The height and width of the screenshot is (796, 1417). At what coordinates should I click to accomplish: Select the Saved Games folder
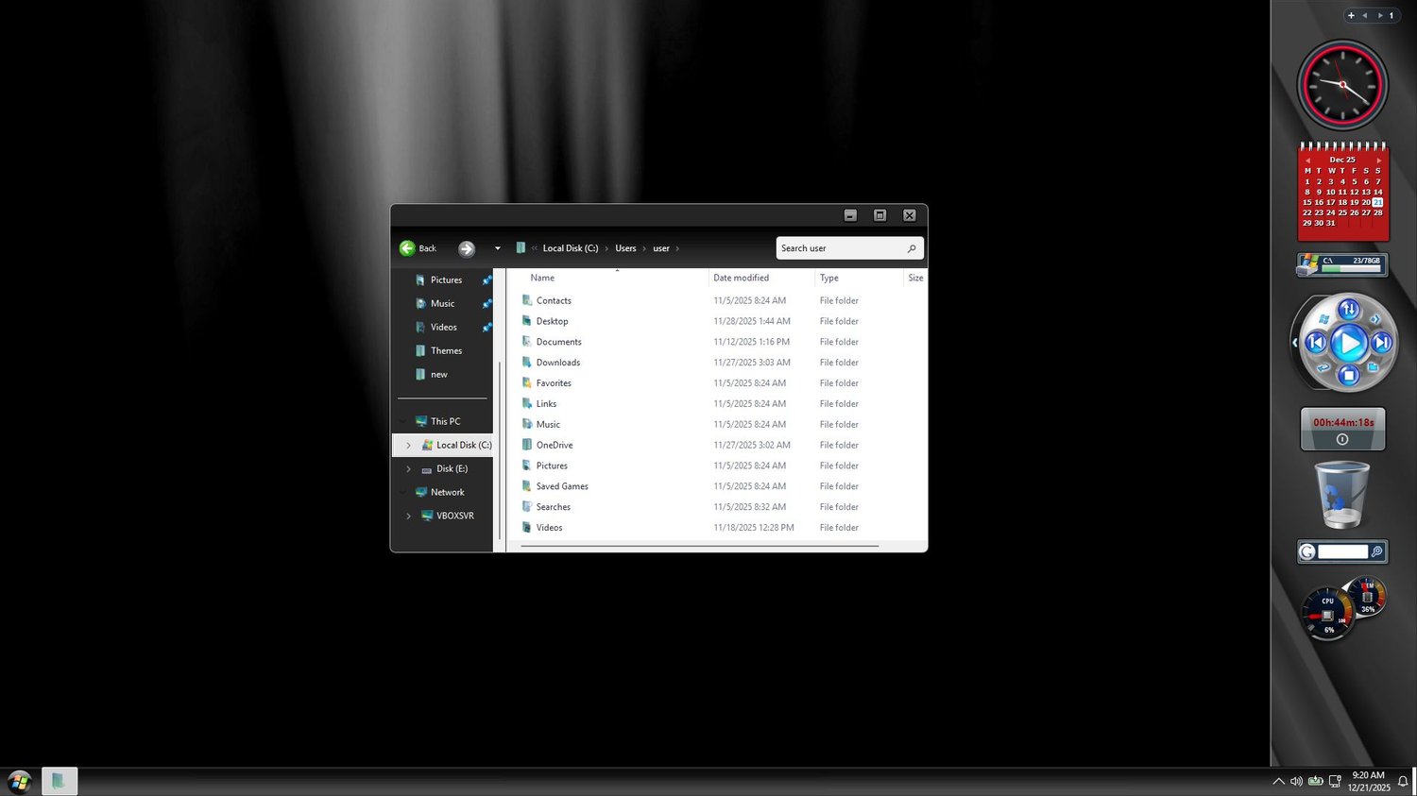click(x=562, y=486)
